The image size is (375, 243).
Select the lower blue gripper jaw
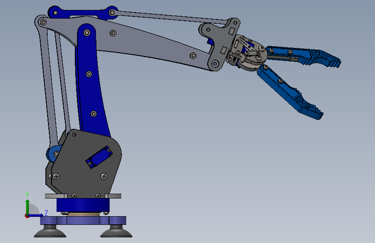(x=290, y=92)
